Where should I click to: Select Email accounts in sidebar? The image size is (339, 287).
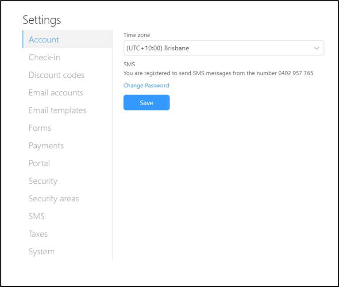[x=56, y=93]
